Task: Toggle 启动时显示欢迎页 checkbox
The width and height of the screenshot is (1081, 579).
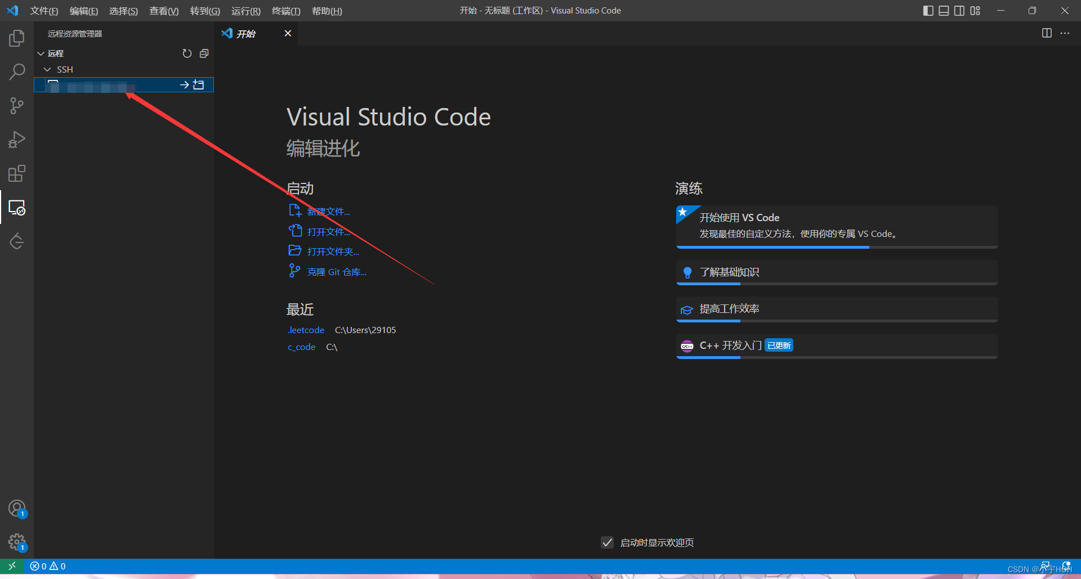Action: click(607, 542)
